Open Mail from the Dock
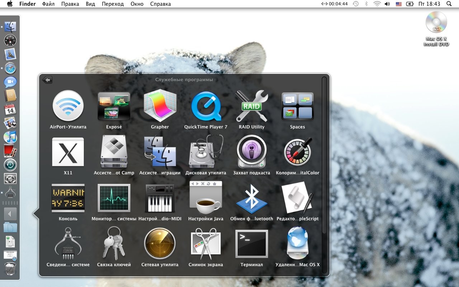Image resolution: width=459 pixels, height=287 pixels. coord(10,54)
